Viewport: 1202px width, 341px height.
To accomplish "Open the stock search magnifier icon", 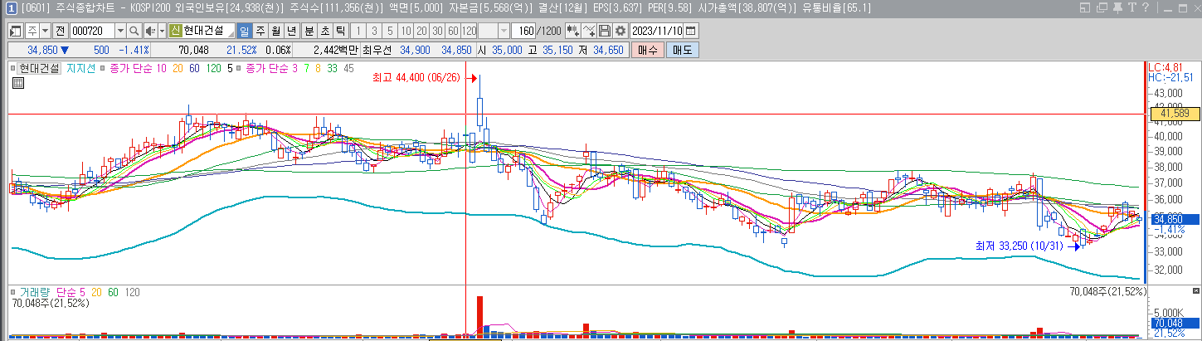I will 134,31.
